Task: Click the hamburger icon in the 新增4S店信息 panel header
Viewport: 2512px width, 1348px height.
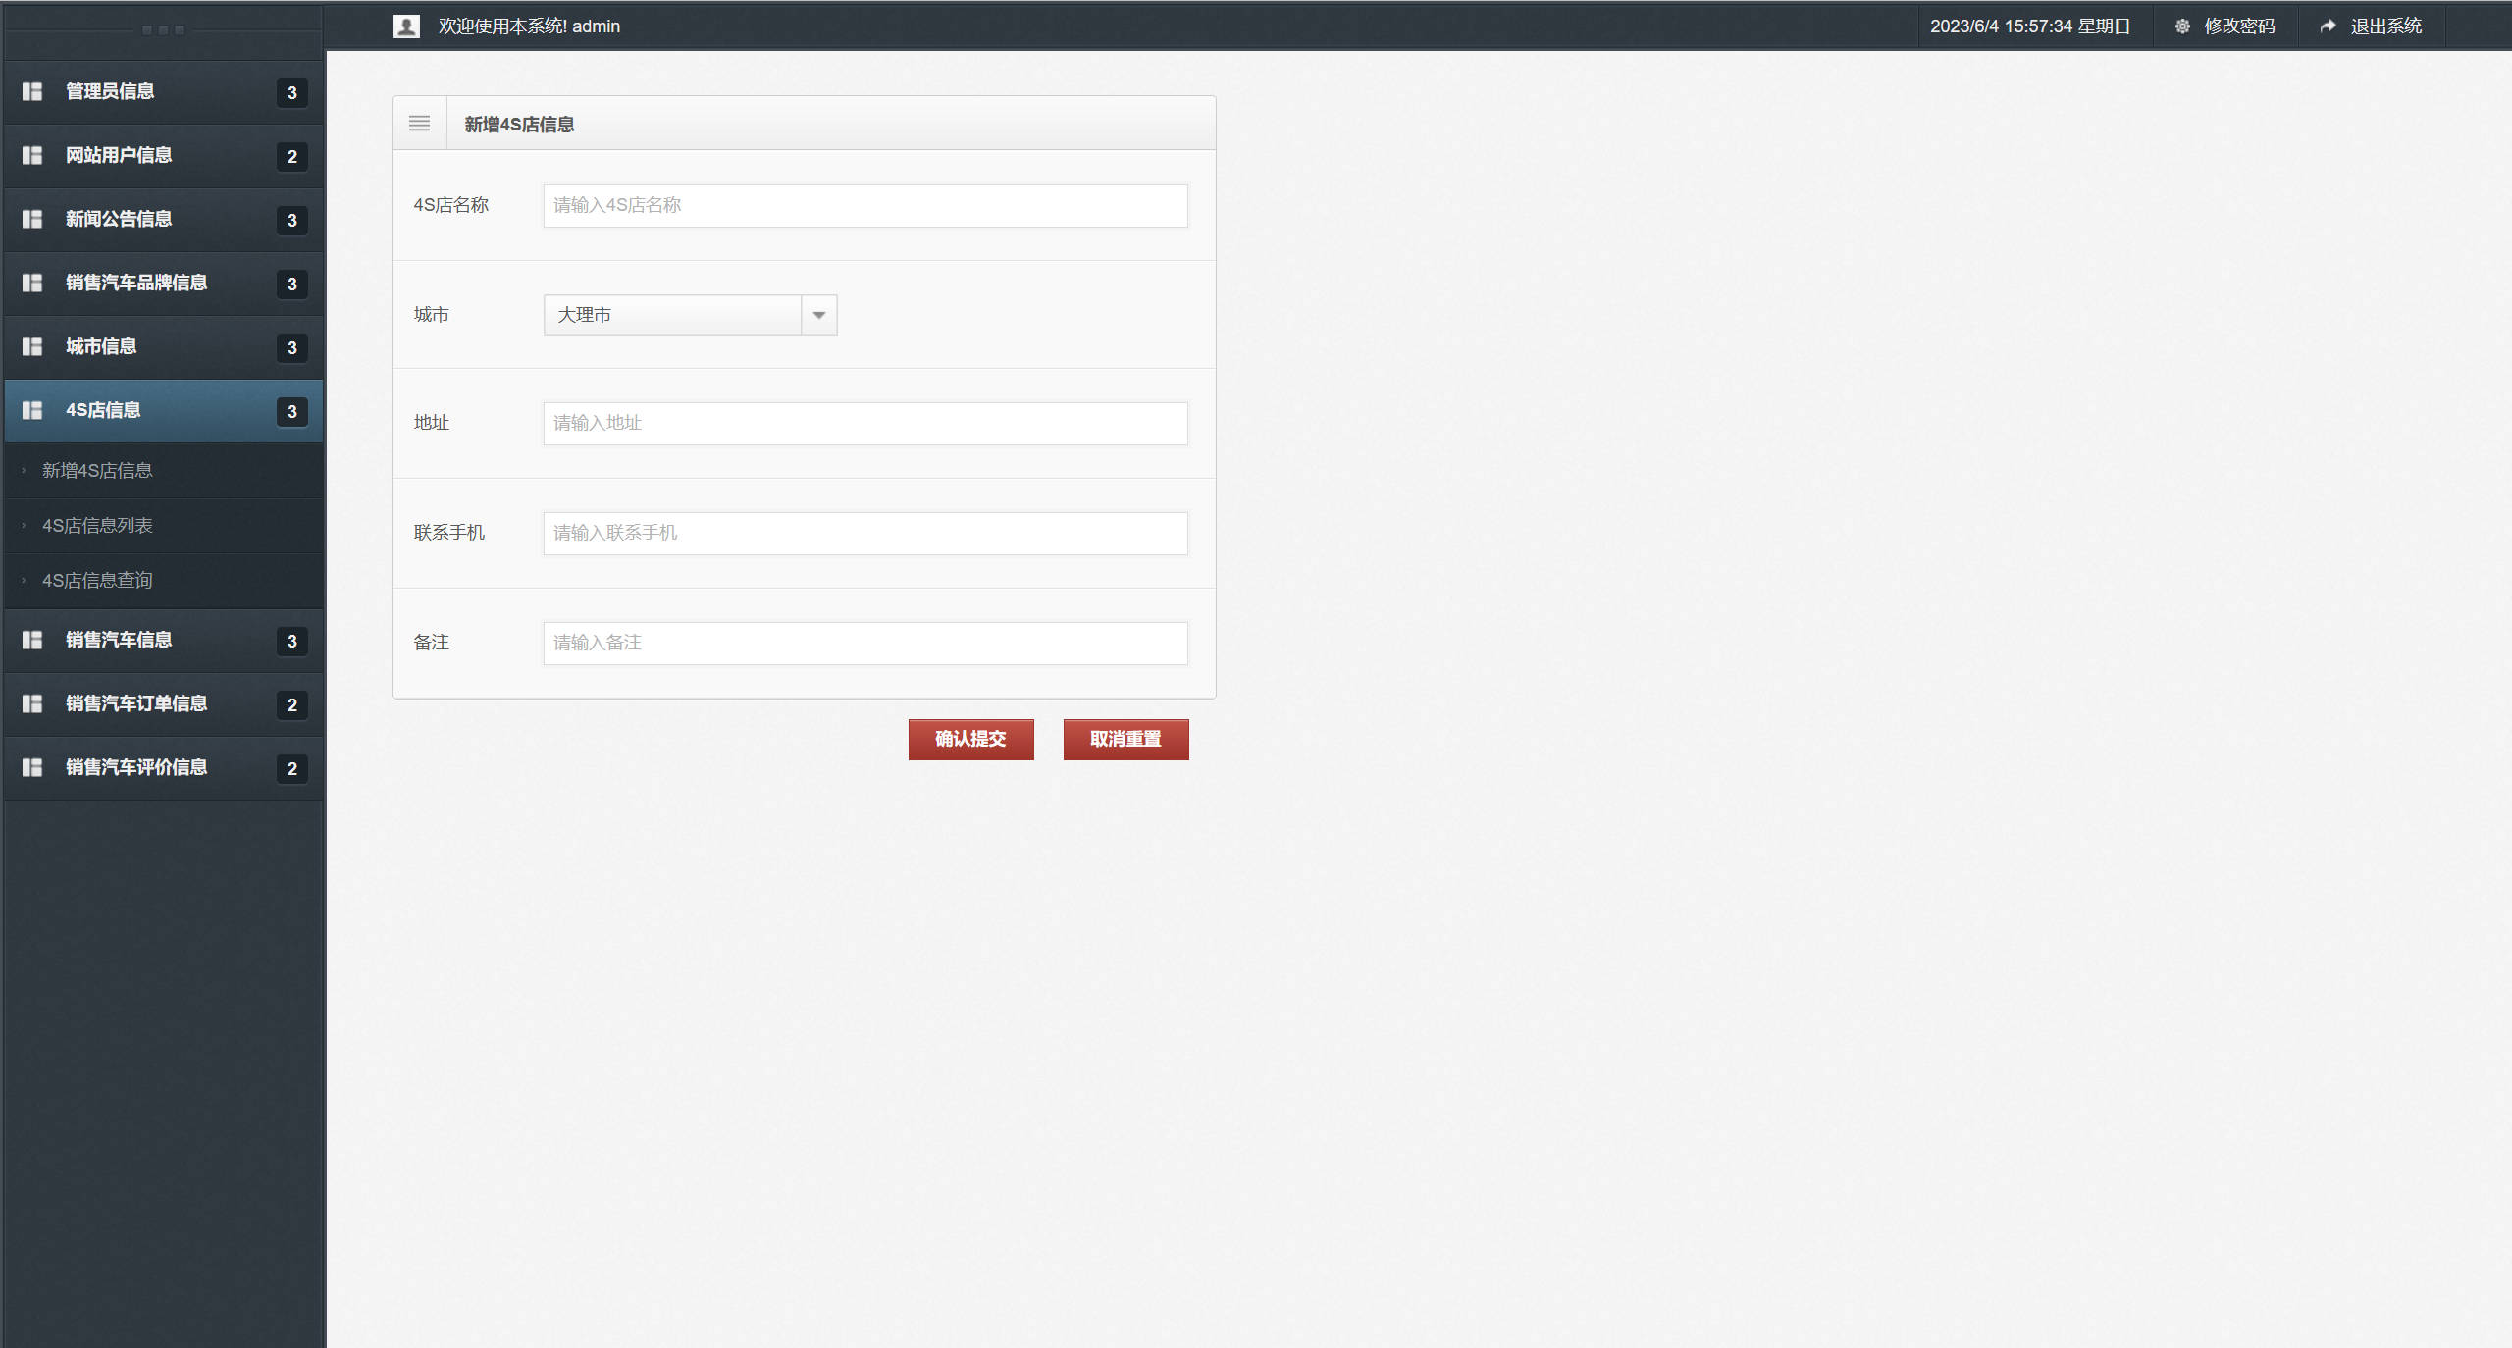Action: (419, 124)
